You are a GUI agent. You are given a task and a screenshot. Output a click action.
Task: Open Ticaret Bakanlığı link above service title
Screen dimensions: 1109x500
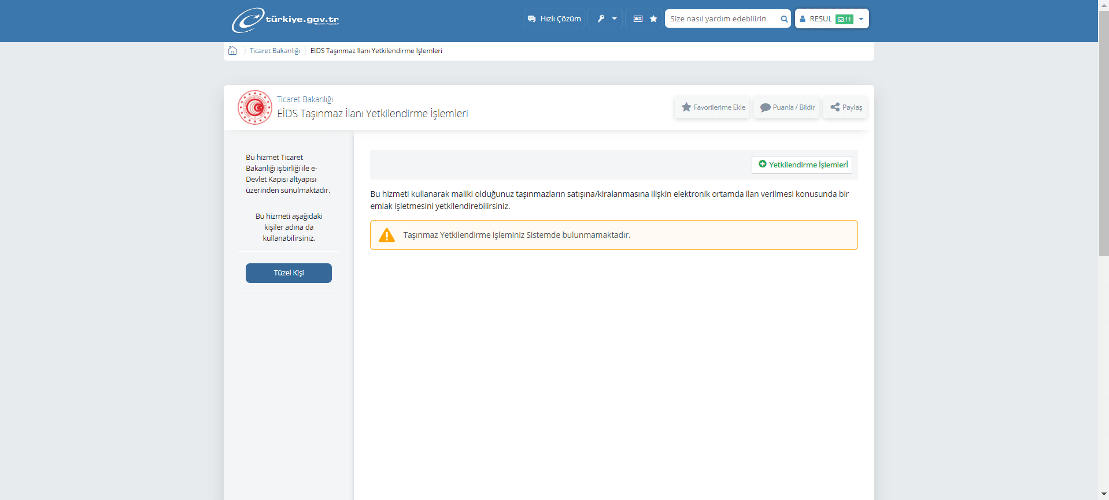(305, 99)
